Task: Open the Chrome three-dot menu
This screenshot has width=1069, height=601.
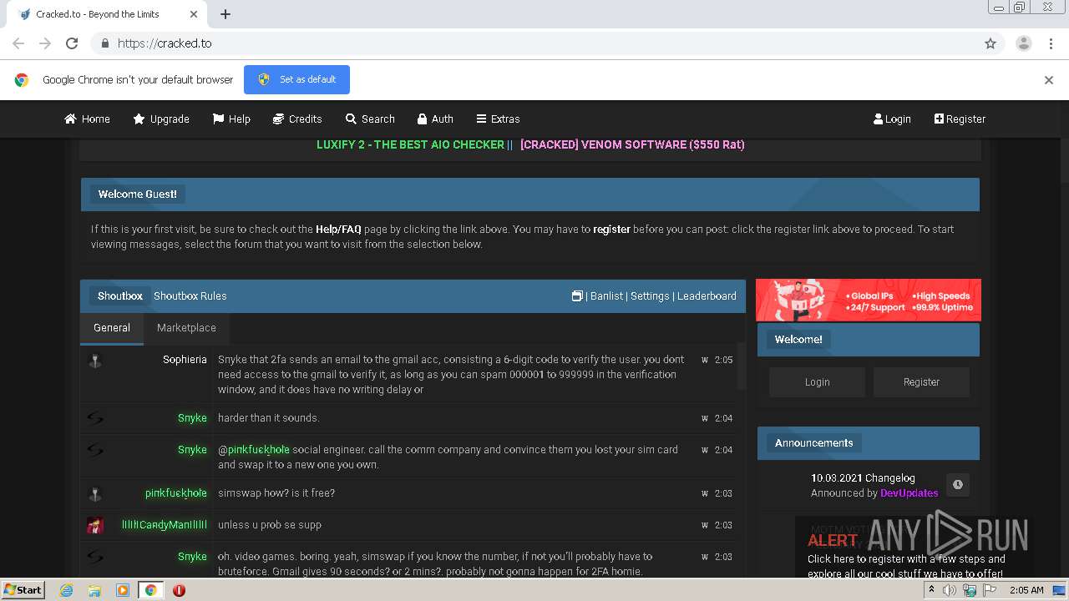Action: point(1051,43)
